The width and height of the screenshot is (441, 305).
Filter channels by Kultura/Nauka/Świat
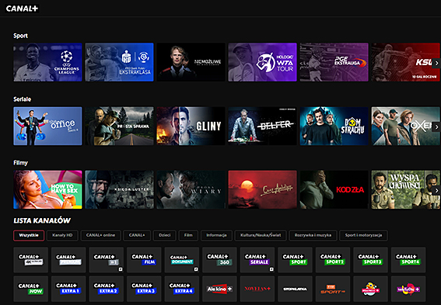[x=261, y=235]
